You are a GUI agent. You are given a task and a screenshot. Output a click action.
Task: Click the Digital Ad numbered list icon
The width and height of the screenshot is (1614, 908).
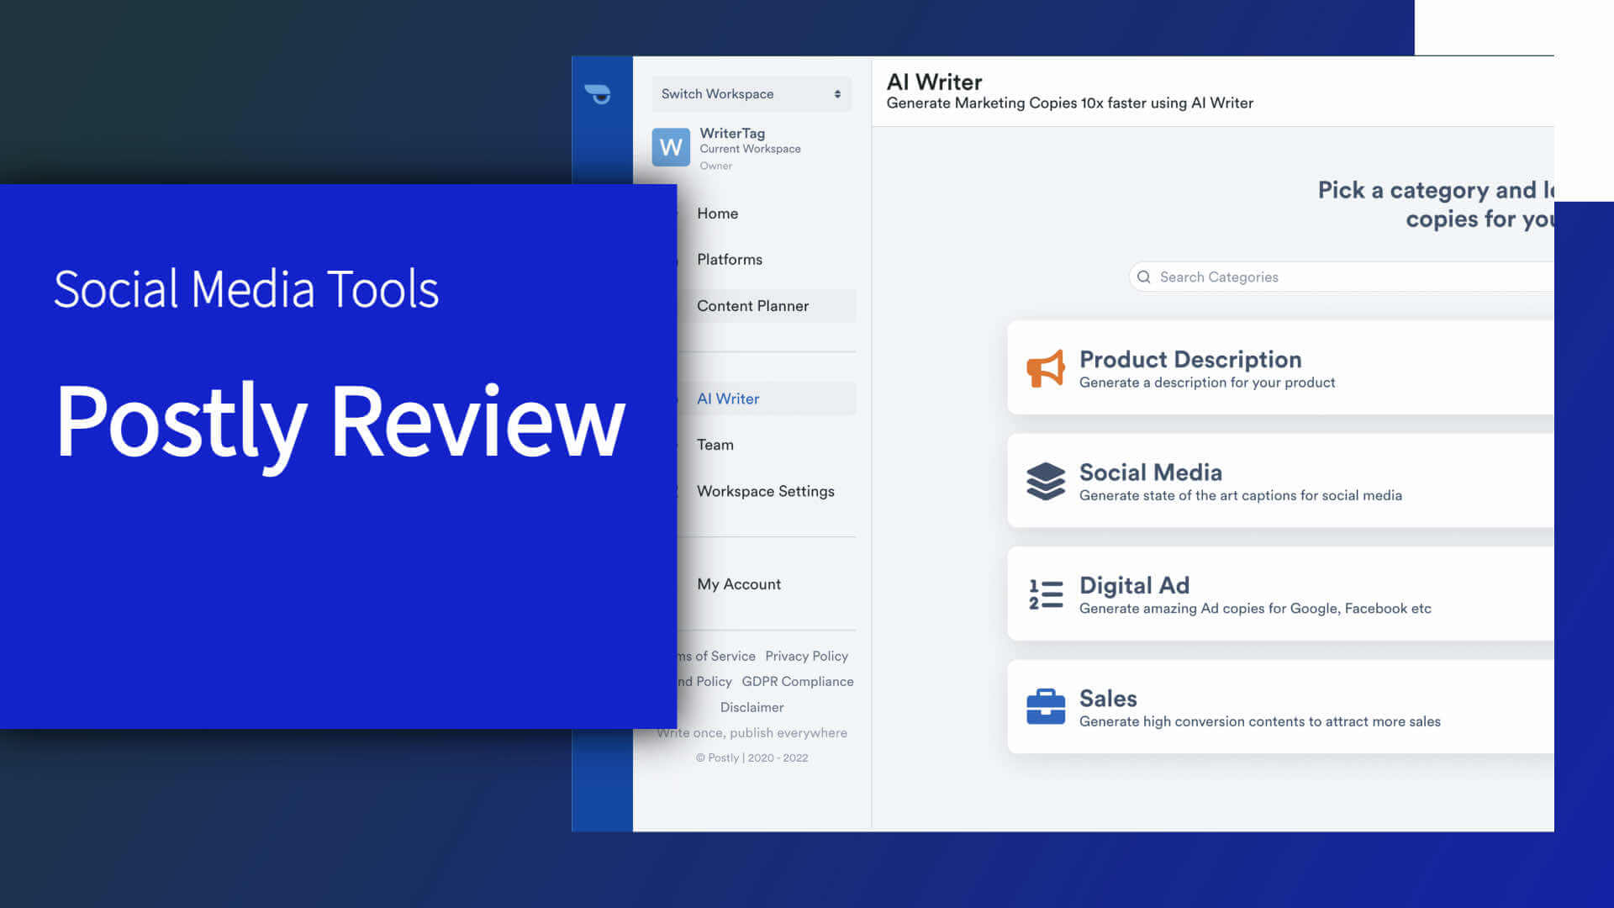coord(1046,594)
